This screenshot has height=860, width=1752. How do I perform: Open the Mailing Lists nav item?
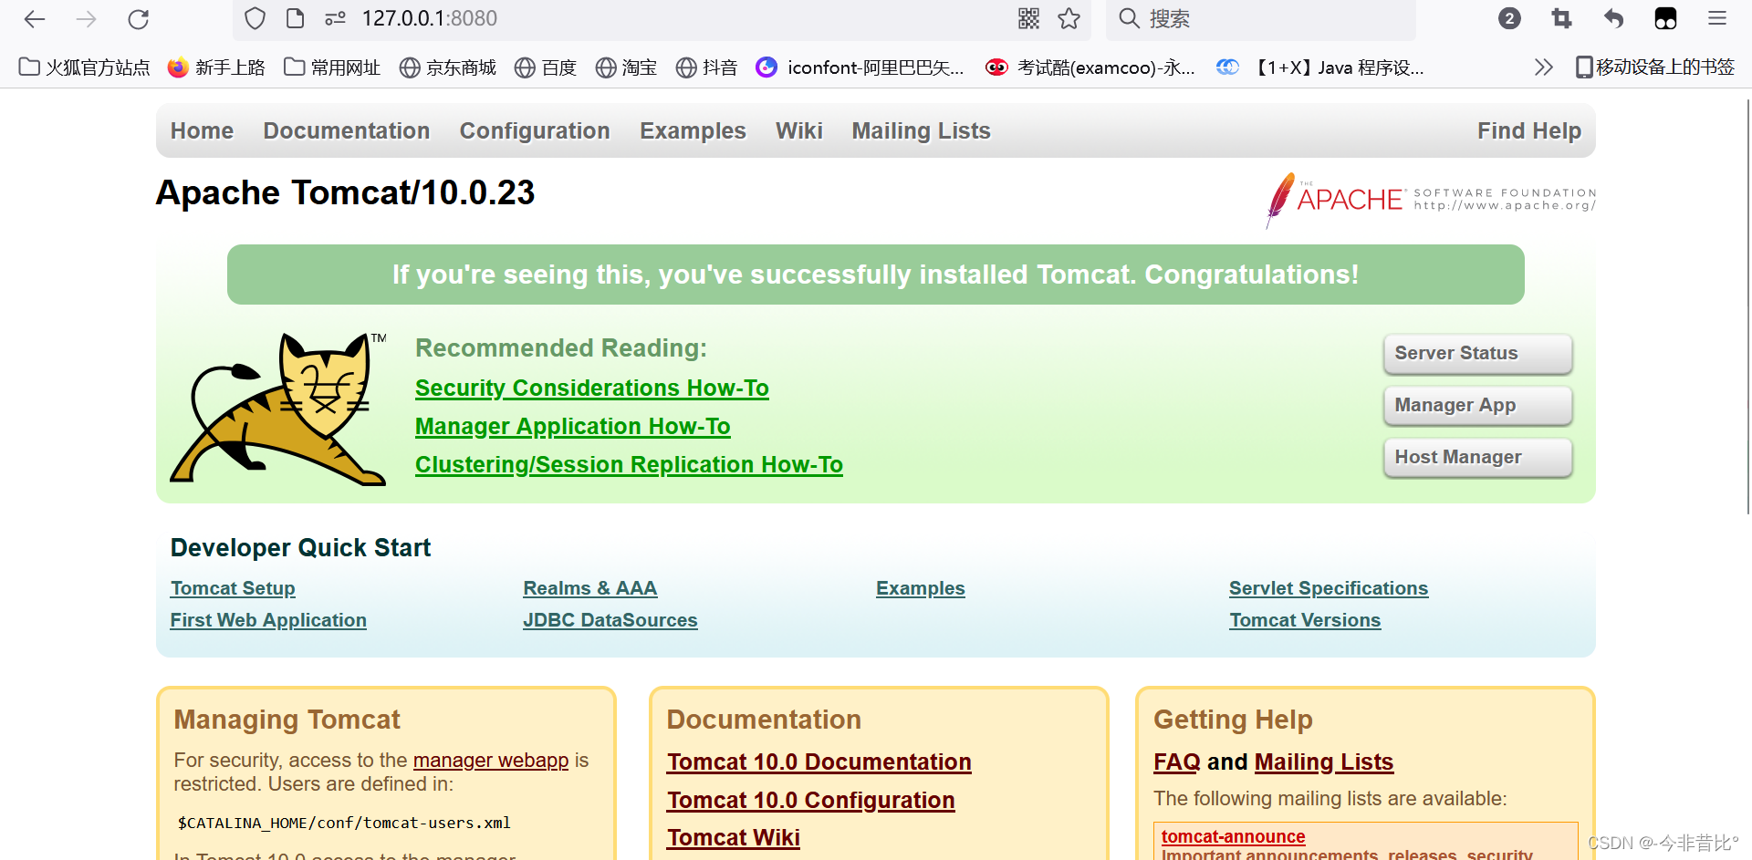coord(921,131)
